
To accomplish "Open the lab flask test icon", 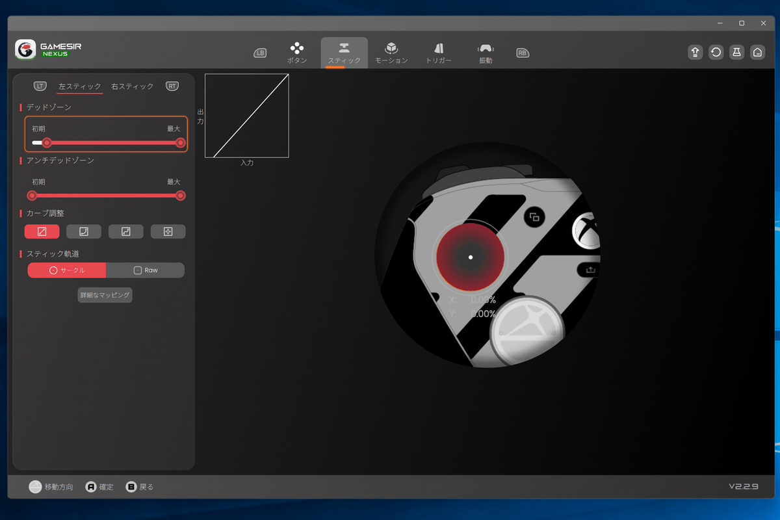I will click(x=736, y=53).
